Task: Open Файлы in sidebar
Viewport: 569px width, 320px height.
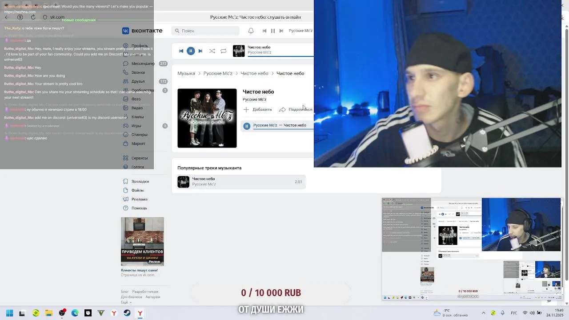Action: click(x=137, y=190)
